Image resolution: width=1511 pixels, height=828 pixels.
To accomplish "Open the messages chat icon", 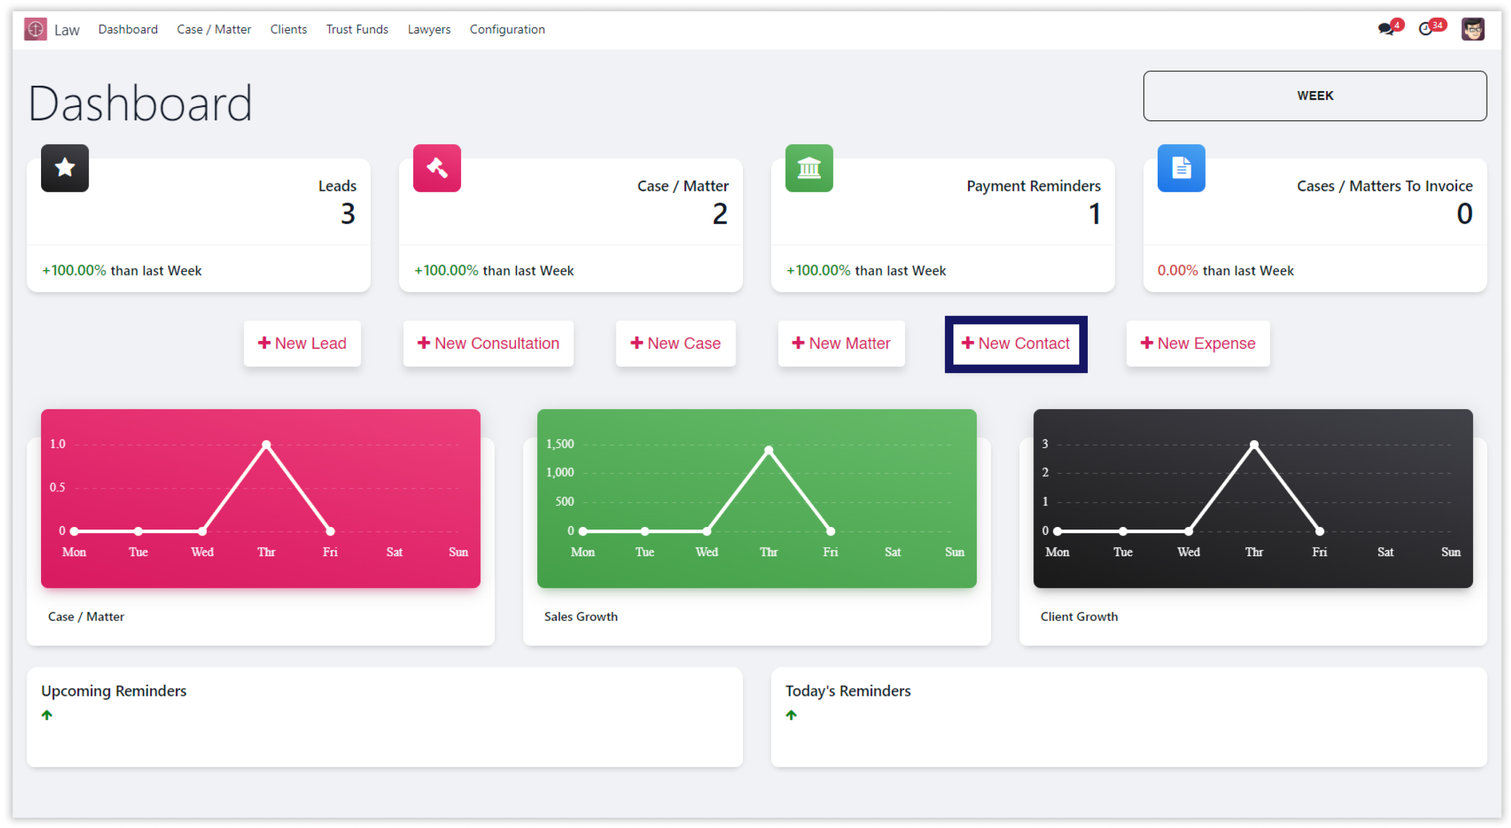I will click(x=1385, y=29).
